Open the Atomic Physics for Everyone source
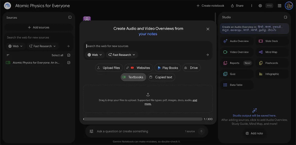This screenshot has width=296, height=145. tap(36, 63)
